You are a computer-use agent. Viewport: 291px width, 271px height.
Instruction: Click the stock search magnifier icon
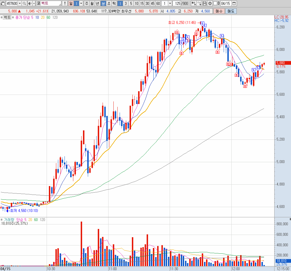[24, 3]
